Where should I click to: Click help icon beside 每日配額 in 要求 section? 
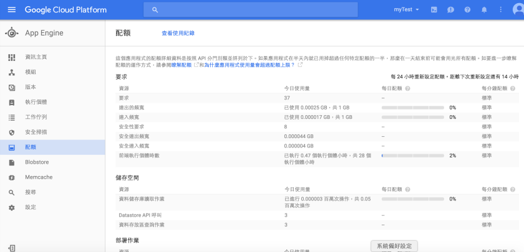[x=407, y=88]
